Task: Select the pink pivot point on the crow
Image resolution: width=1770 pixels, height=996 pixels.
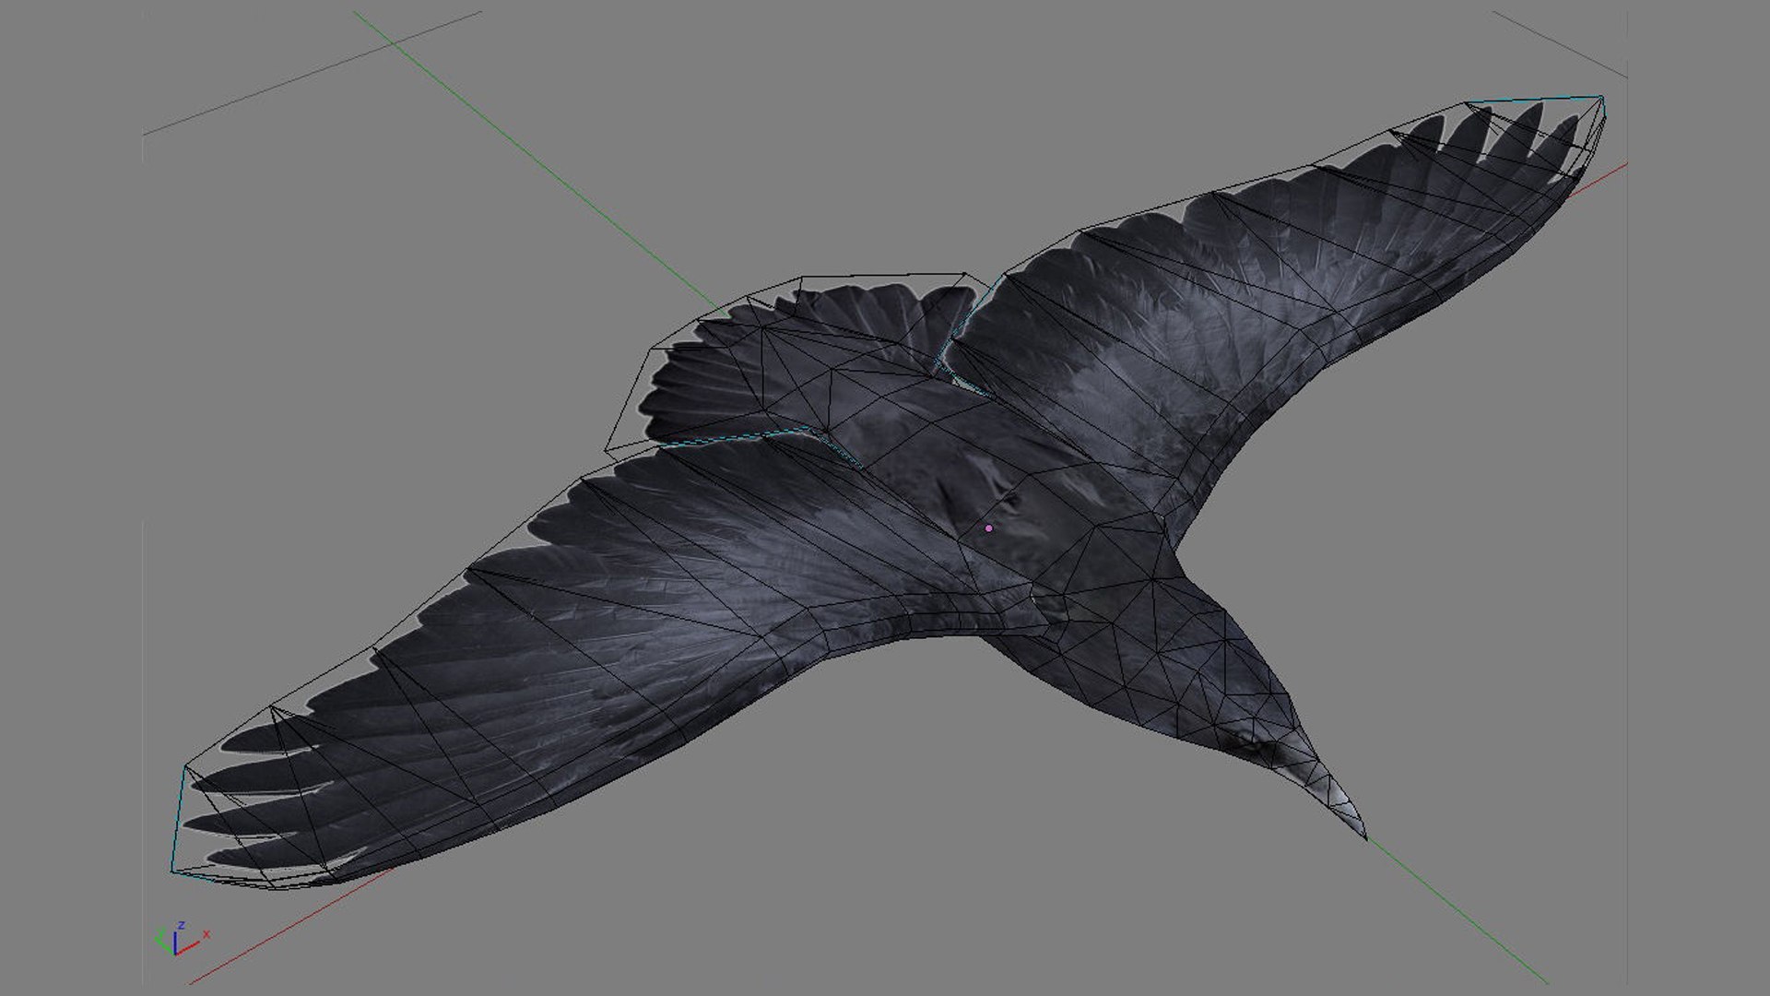Action: tap(988, 528)
